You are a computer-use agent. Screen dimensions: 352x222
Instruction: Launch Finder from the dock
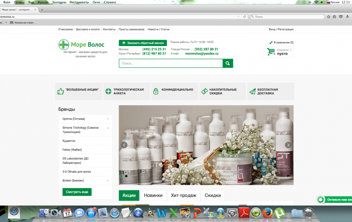pos(44,213)
